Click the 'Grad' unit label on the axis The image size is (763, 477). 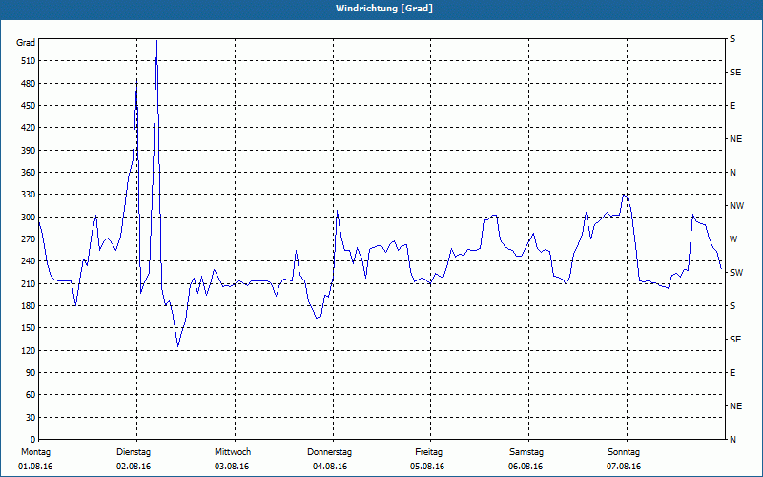pos(26,43)
